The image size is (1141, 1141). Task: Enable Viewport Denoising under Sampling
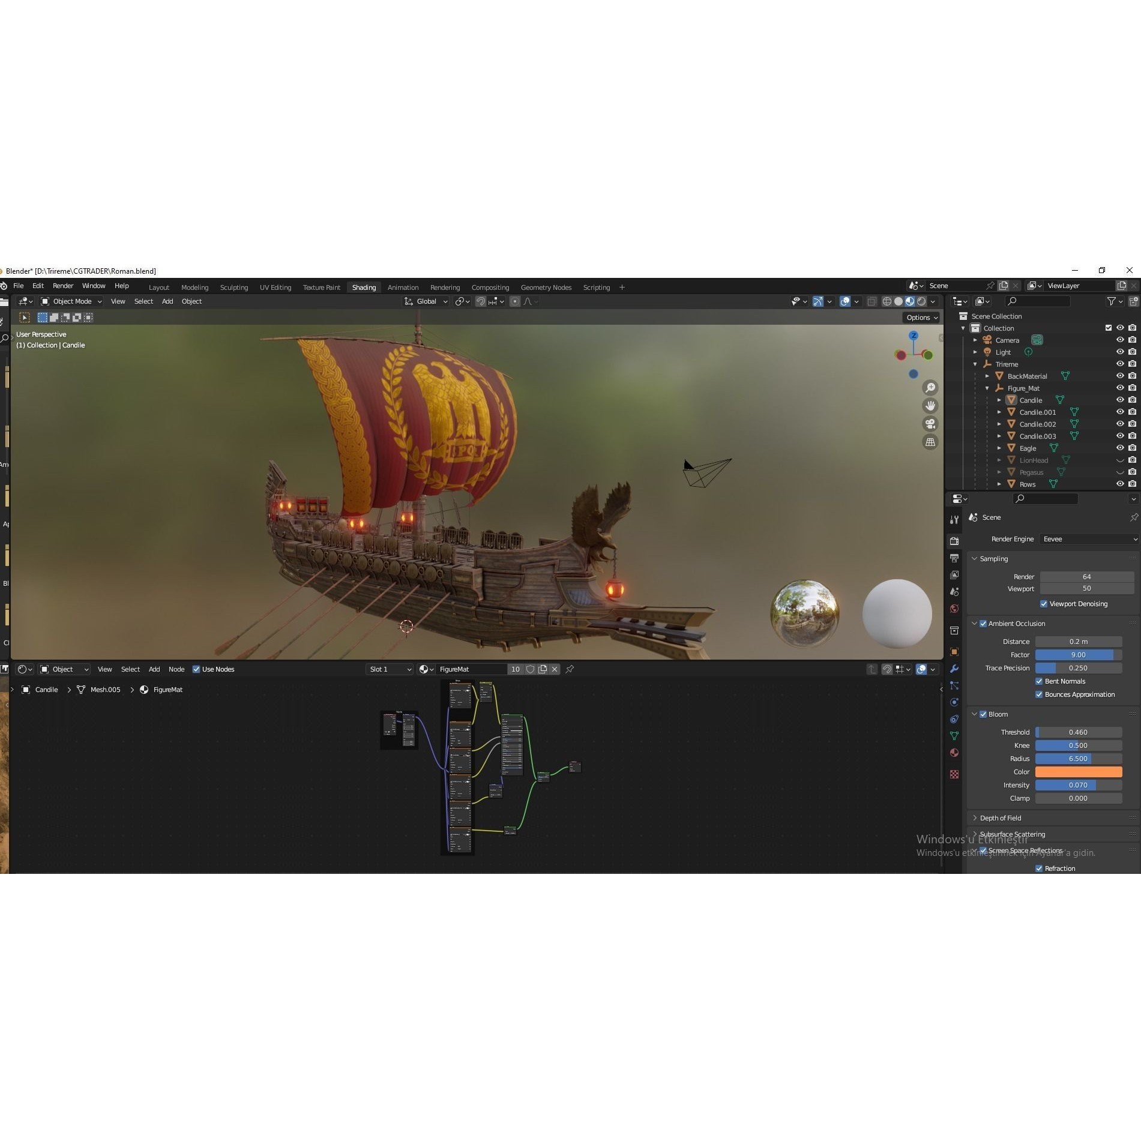(x=1044, y=604)
